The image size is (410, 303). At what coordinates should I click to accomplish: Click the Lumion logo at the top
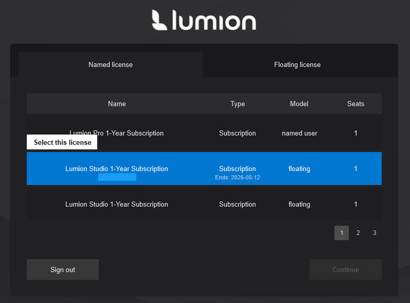click(204, 21)
